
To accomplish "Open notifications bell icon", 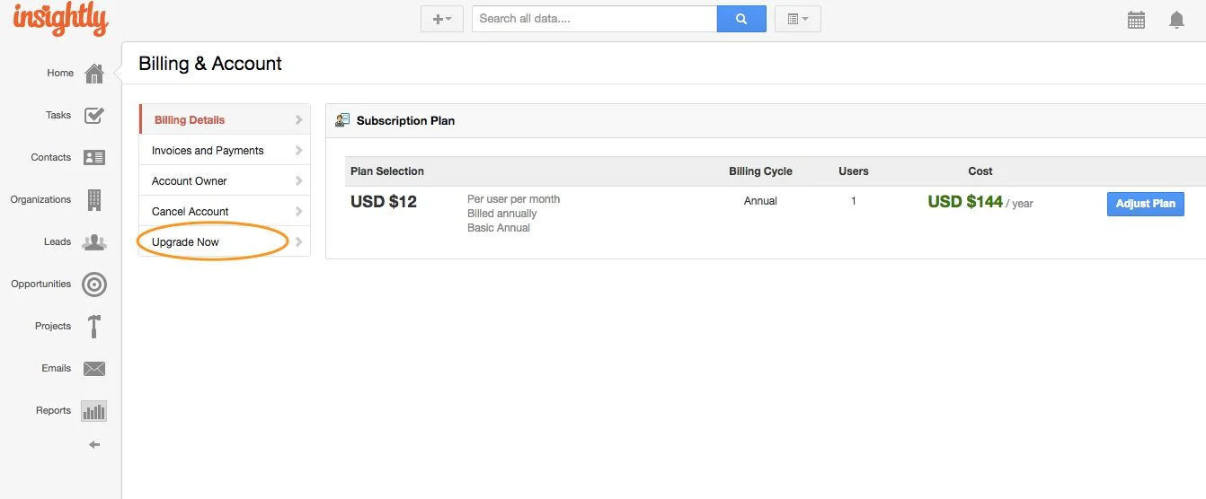I will 1176,20.
